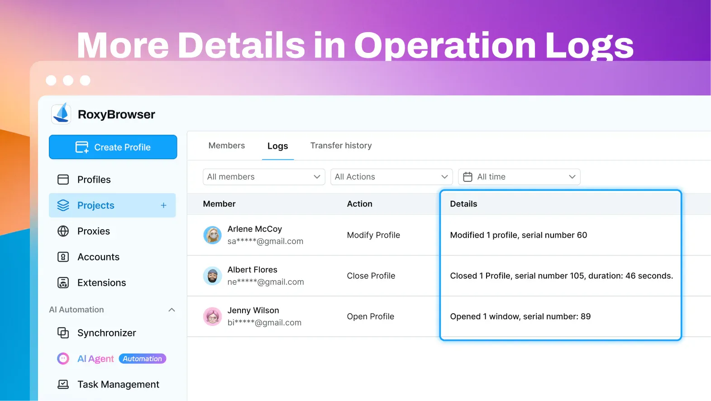
Task: Click the email bi*****@gmail.com
Action: tap(264, 323)
